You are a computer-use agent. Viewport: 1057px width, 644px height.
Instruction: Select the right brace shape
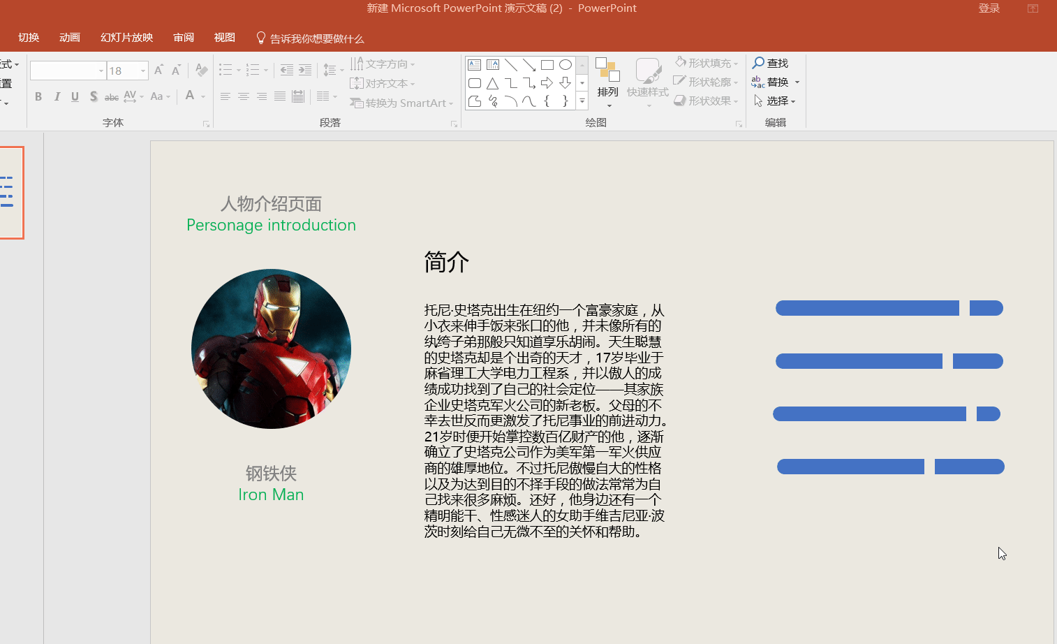pyautogui.click(x=566, y=101)
